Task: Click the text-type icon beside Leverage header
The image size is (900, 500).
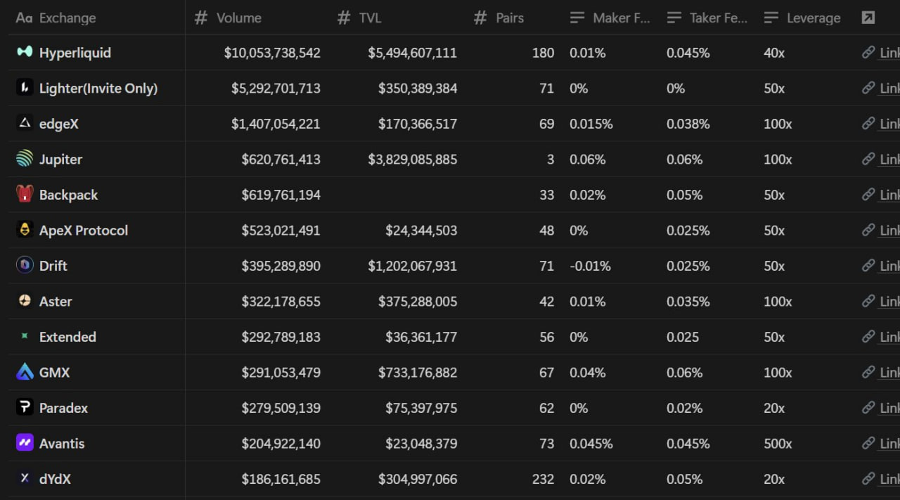Action: point(771,18)
